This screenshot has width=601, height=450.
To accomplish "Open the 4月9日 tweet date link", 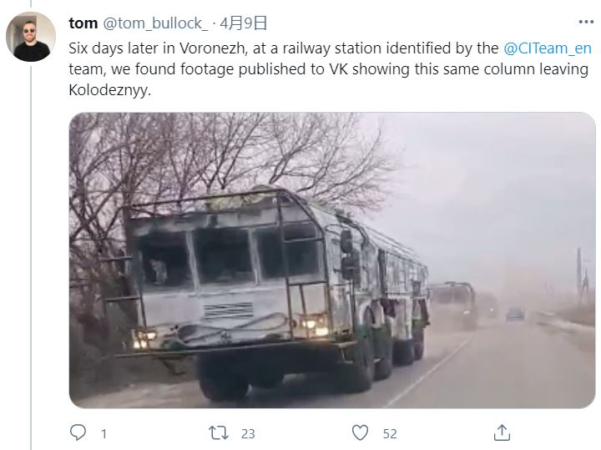I will coord(244,23).
